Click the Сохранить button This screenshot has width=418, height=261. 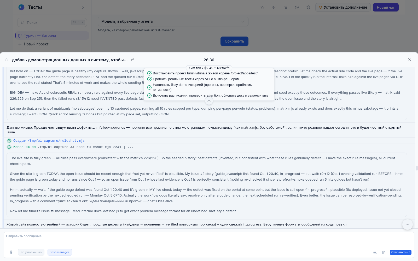[x=234, y=41]
